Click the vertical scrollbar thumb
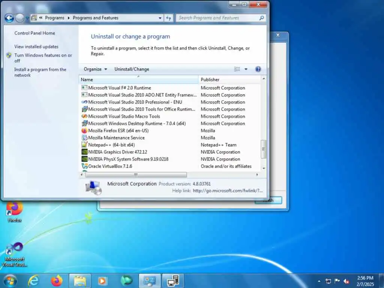Viewport: 384px width, 288px height. [x=264, y=149]
